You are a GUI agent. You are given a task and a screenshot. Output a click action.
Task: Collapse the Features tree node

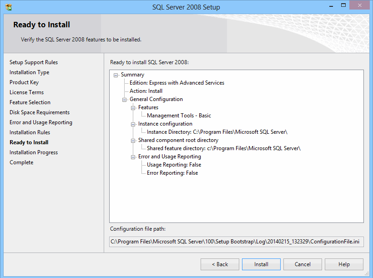coord(133,108)
